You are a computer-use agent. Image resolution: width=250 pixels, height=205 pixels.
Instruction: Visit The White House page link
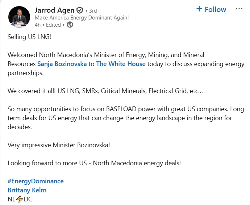click(x=121, y=64)
